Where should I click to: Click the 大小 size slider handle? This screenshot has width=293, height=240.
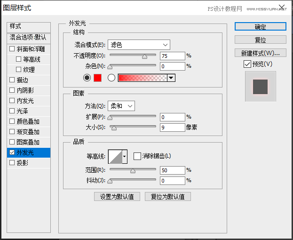coord(114,128)
